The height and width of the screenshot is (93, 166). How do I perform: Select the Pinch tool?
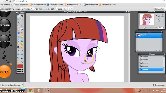[22, 54]
